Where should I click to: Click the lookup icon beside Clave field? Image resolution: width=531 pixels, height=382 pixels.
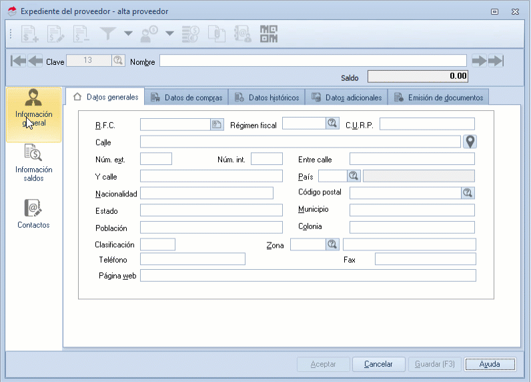click(x=118, y=61)
